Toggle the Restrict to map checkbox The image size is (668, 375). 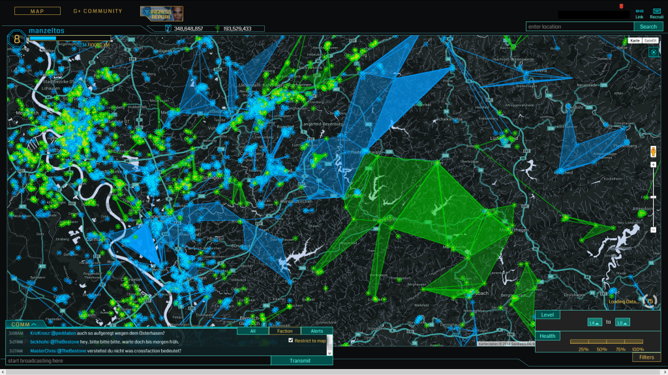(x=291, y=340)
